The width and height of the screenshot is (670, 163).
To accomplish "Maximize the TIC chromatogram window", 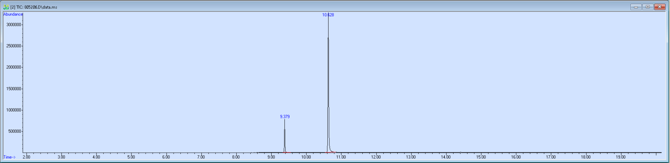I will click(x=648, y=7).
